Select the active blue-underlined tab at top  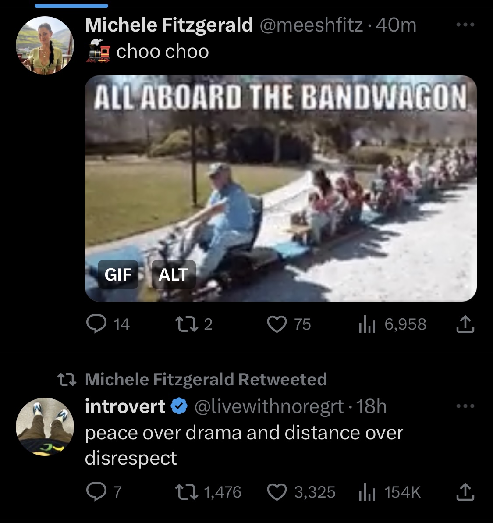71,6
